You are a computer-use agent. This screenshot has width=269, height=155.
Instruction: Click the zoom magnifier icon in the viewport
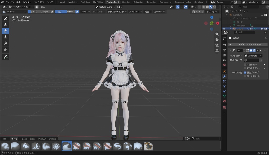pyautogui.click(x=217, y=34)
